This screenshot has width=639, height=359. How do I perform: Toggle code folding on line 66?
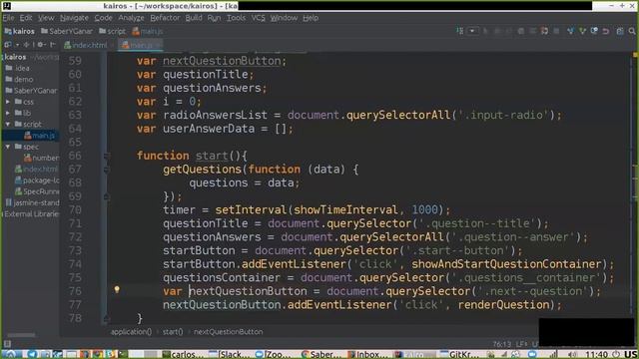(x=107, y=156)
